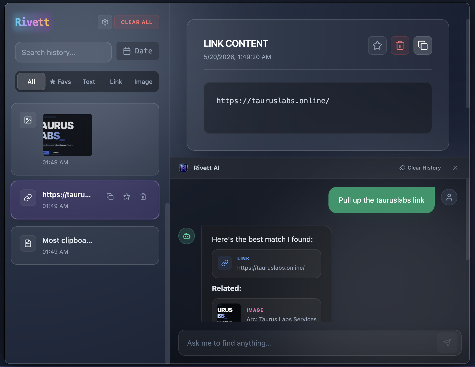Image resolution: width=475 pixels, height=367 pixels.
Task: Select the All filter tab
Action: point(31,82)
